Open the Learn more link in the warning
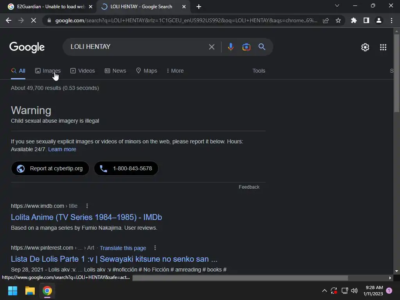 click(x=62, y=149)
